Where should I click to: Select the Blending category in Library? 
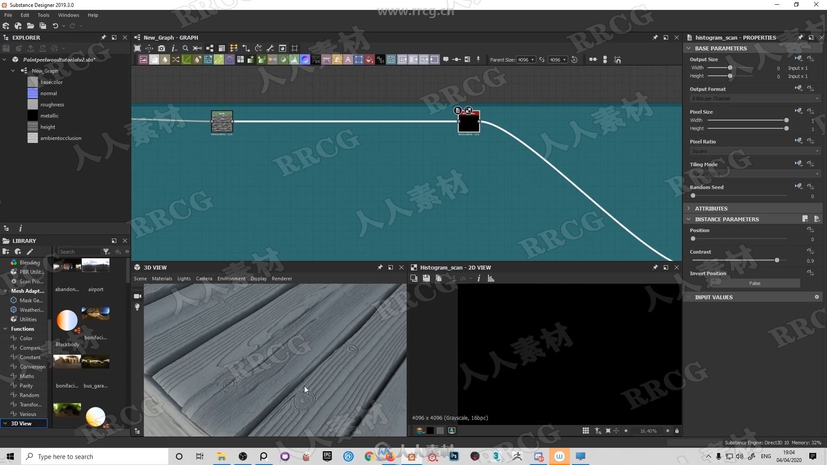pos(30,263)
